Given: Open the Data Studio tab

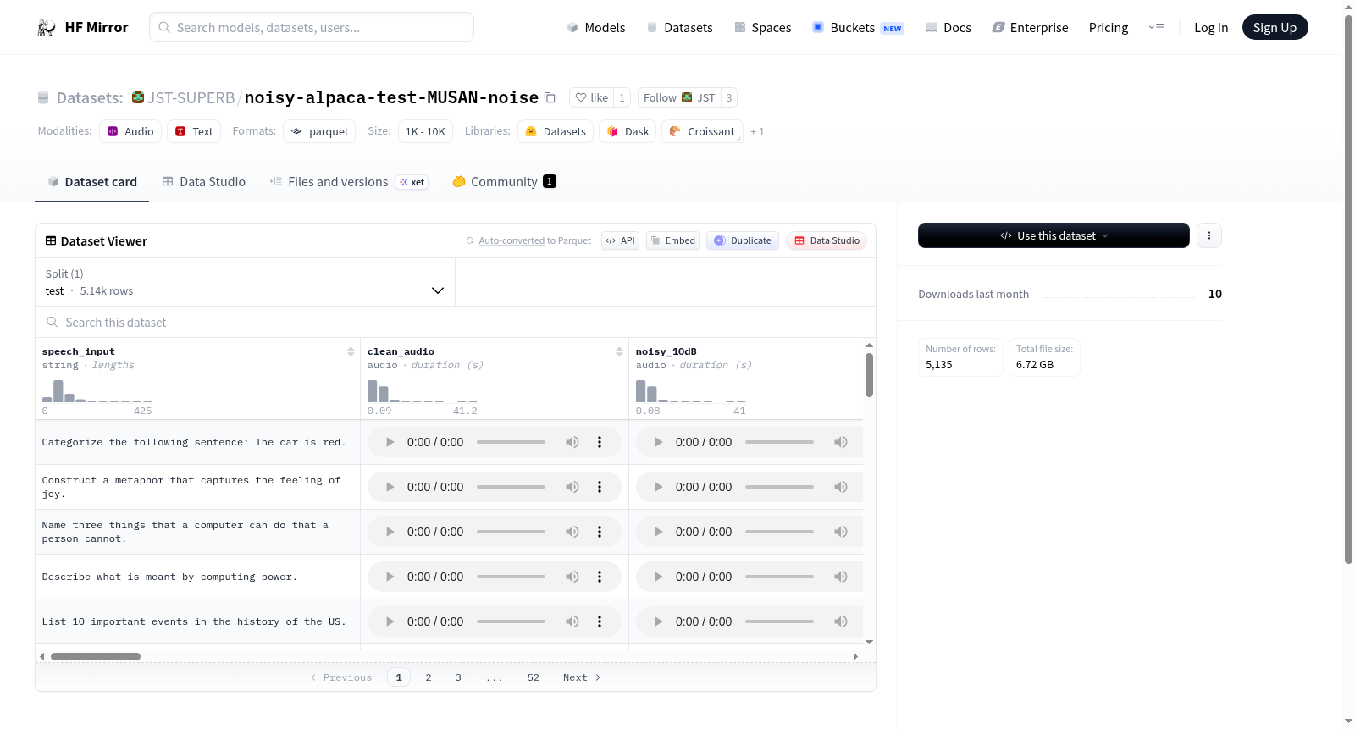Looking at the screenshot, I should [204, 182].
